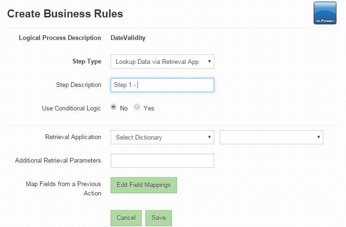The width and height of the screenshot is (346, 227).
Task: Focus the Step Description text field
Action: coord(162,85)
